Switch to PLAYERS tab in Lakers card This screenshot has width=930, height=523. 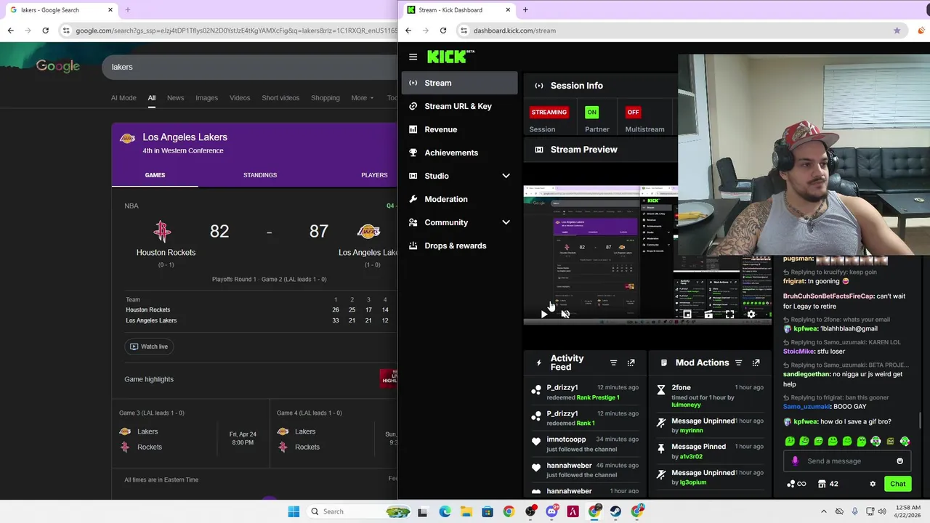pyautogui.click(x=374, y=175)
